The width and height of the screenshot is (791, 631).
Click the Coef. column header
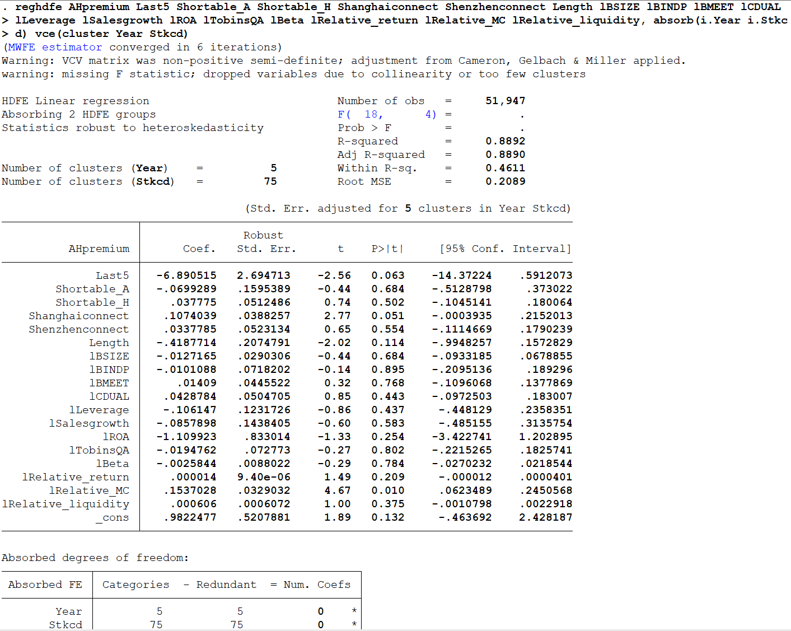pos(199,249)
